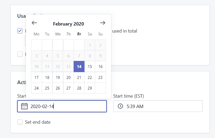Screen dimensions: 215x138
Task: Click the start date input field
Action: point(62,106)
